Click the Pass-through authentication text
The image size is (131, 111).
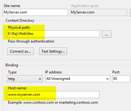[31, 41]
